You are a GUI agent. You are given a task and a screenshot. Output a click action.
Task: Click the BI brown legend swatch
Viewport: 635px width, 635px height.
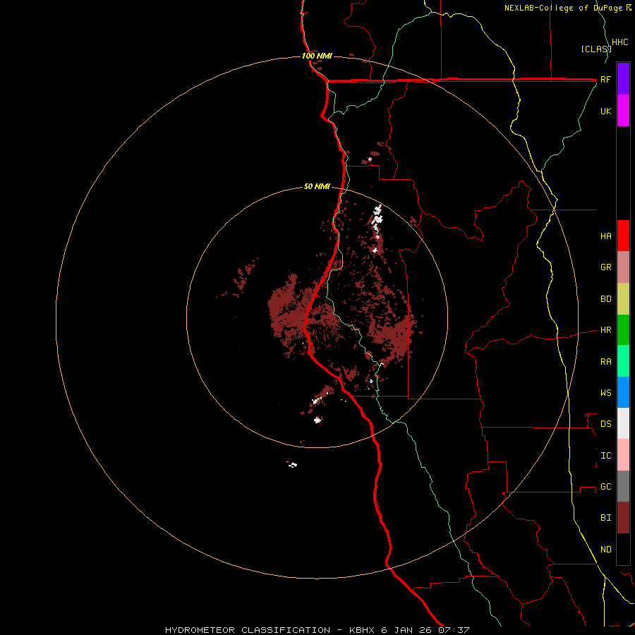pos(623,518)
